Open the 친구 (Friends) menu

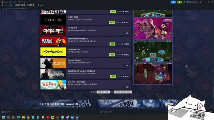(15, 2)
